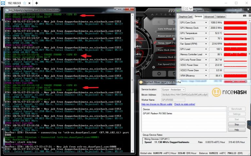
Task: Open Afterburner settings gear button
Action: (159, 74)
